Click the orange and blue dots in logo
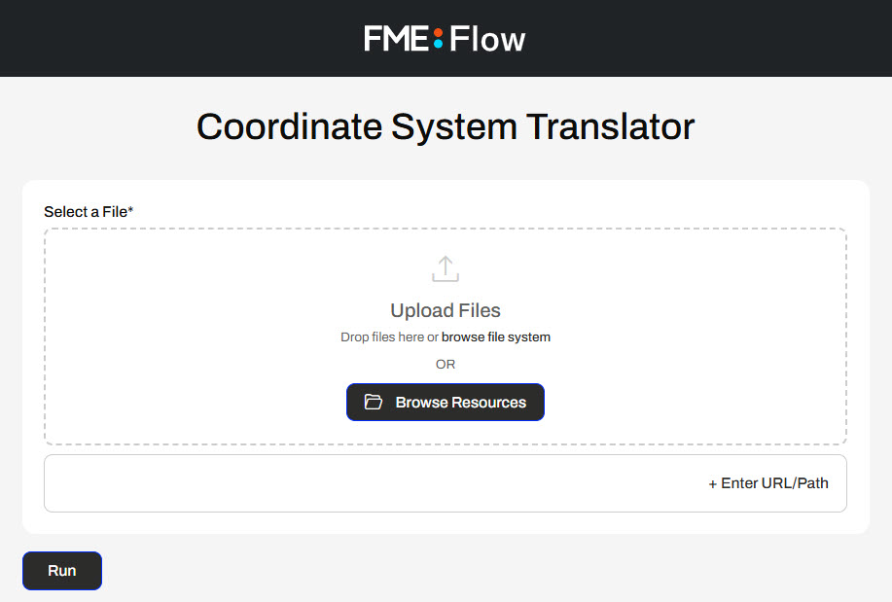This screenshot has height=602, width=892. tap(438, 39)
